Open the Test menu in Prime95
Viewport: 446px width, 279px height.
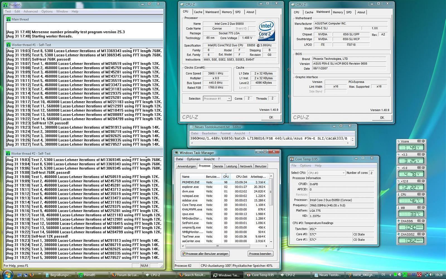[8, 11]
